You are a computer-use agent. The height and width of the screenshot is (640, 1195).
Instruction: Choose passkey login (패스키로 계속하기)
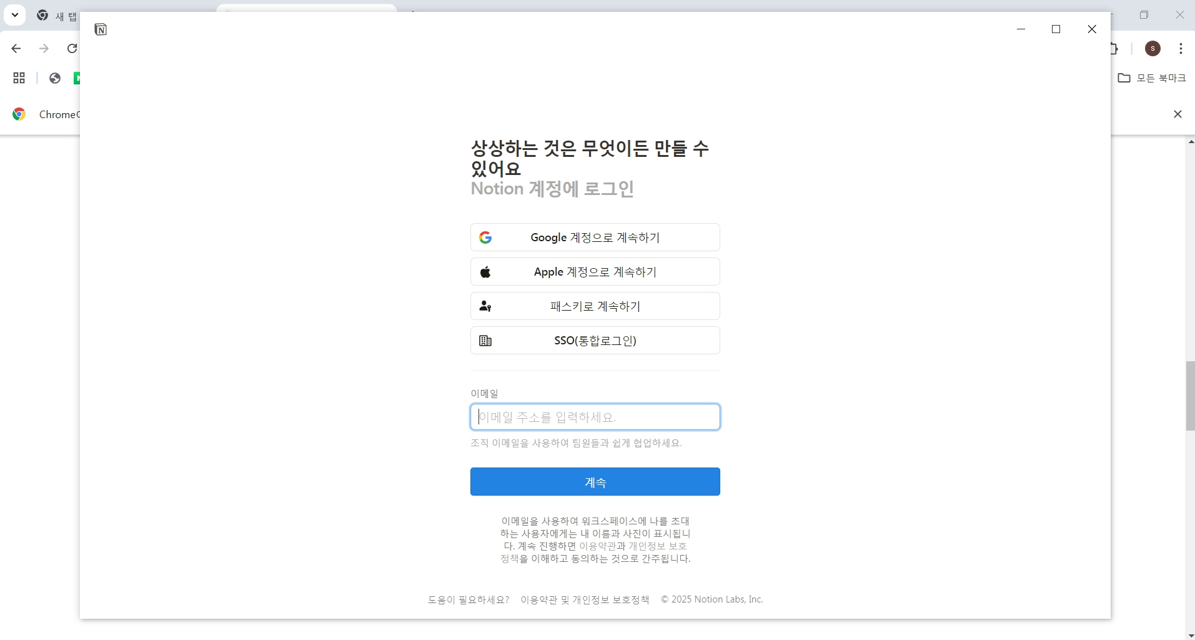tap(595, 306)
